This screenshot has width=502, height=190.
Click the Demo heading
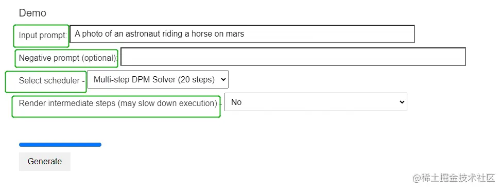32,13
